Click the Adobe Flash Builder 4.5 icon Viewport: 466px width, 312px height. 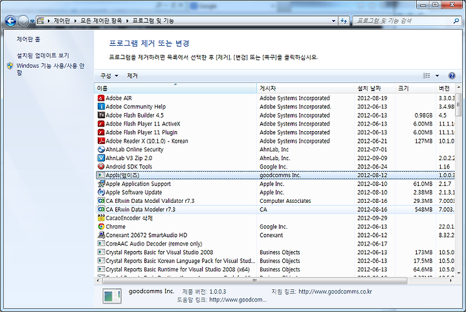pos(101,115)
